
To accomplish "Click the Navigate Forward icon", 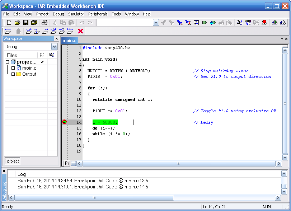I will (229, 23).
